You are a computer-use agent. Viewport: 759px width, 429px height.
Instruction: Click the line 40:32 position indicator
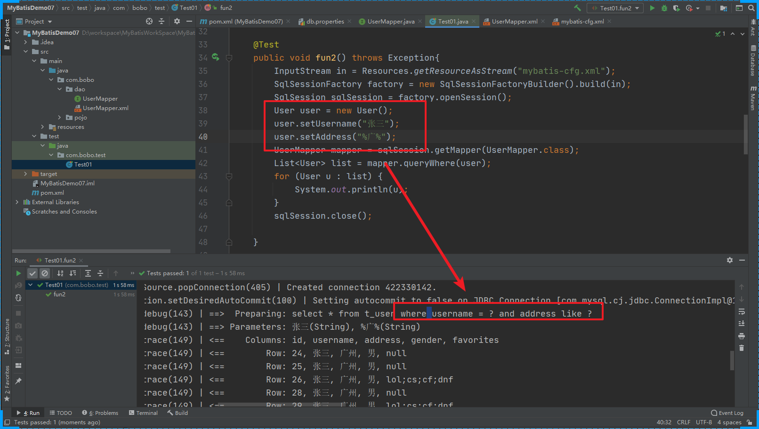point(664,422)
